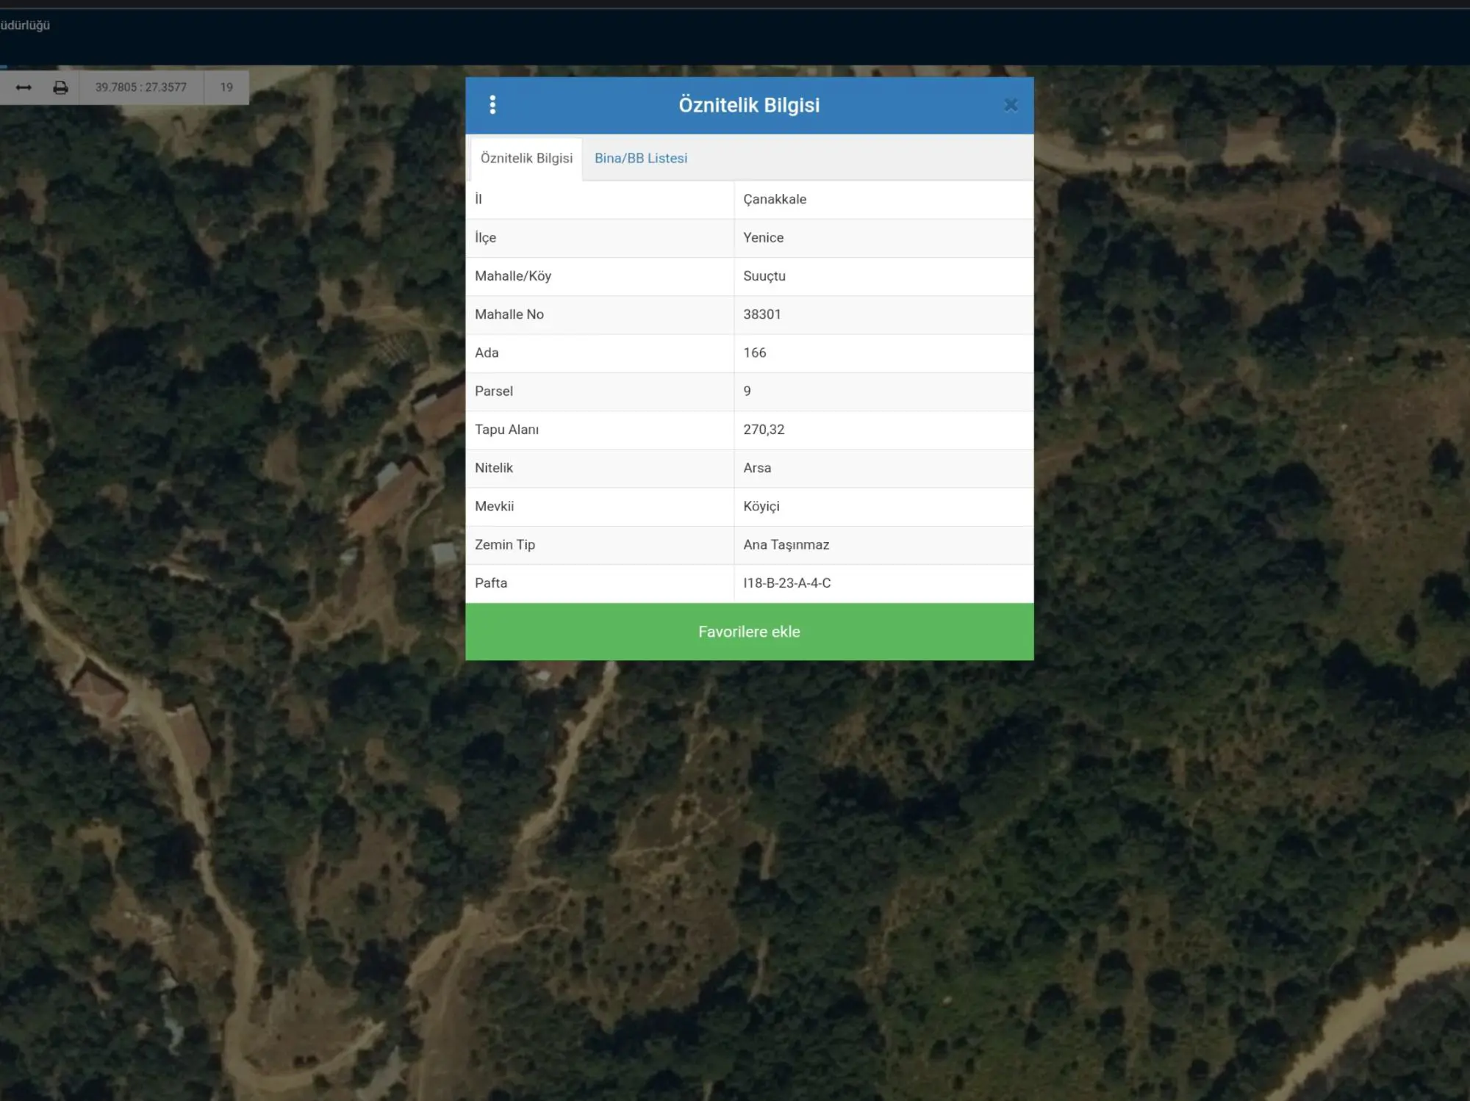The width and height of the screenshot is (1470, 1101).
Task: Click the zoom level value 19
Action: pyautogui.click(x=226, y=87)
